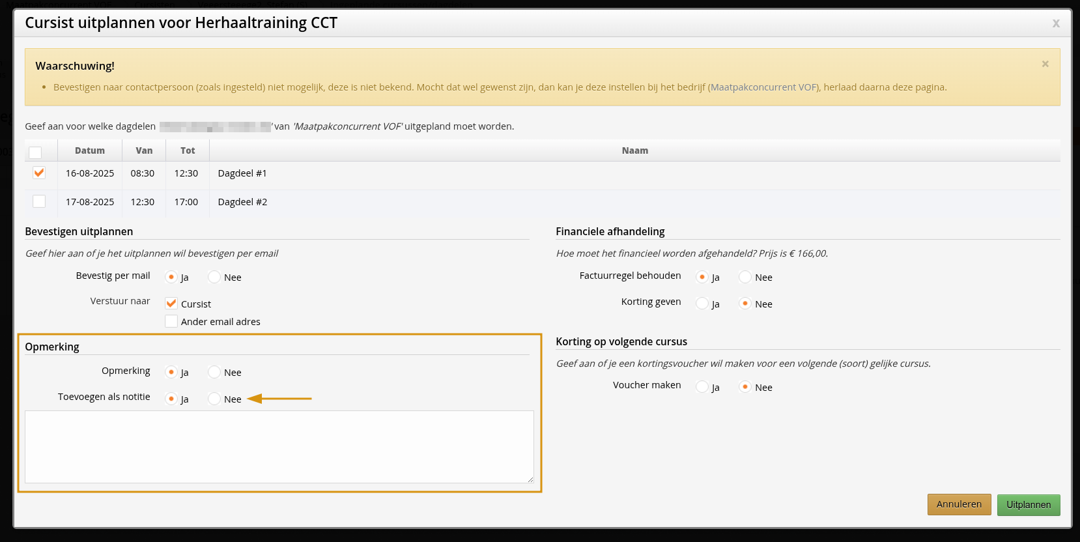
Task: Uncheck the Cursist recipient checkbox
Action: [171, 304]
